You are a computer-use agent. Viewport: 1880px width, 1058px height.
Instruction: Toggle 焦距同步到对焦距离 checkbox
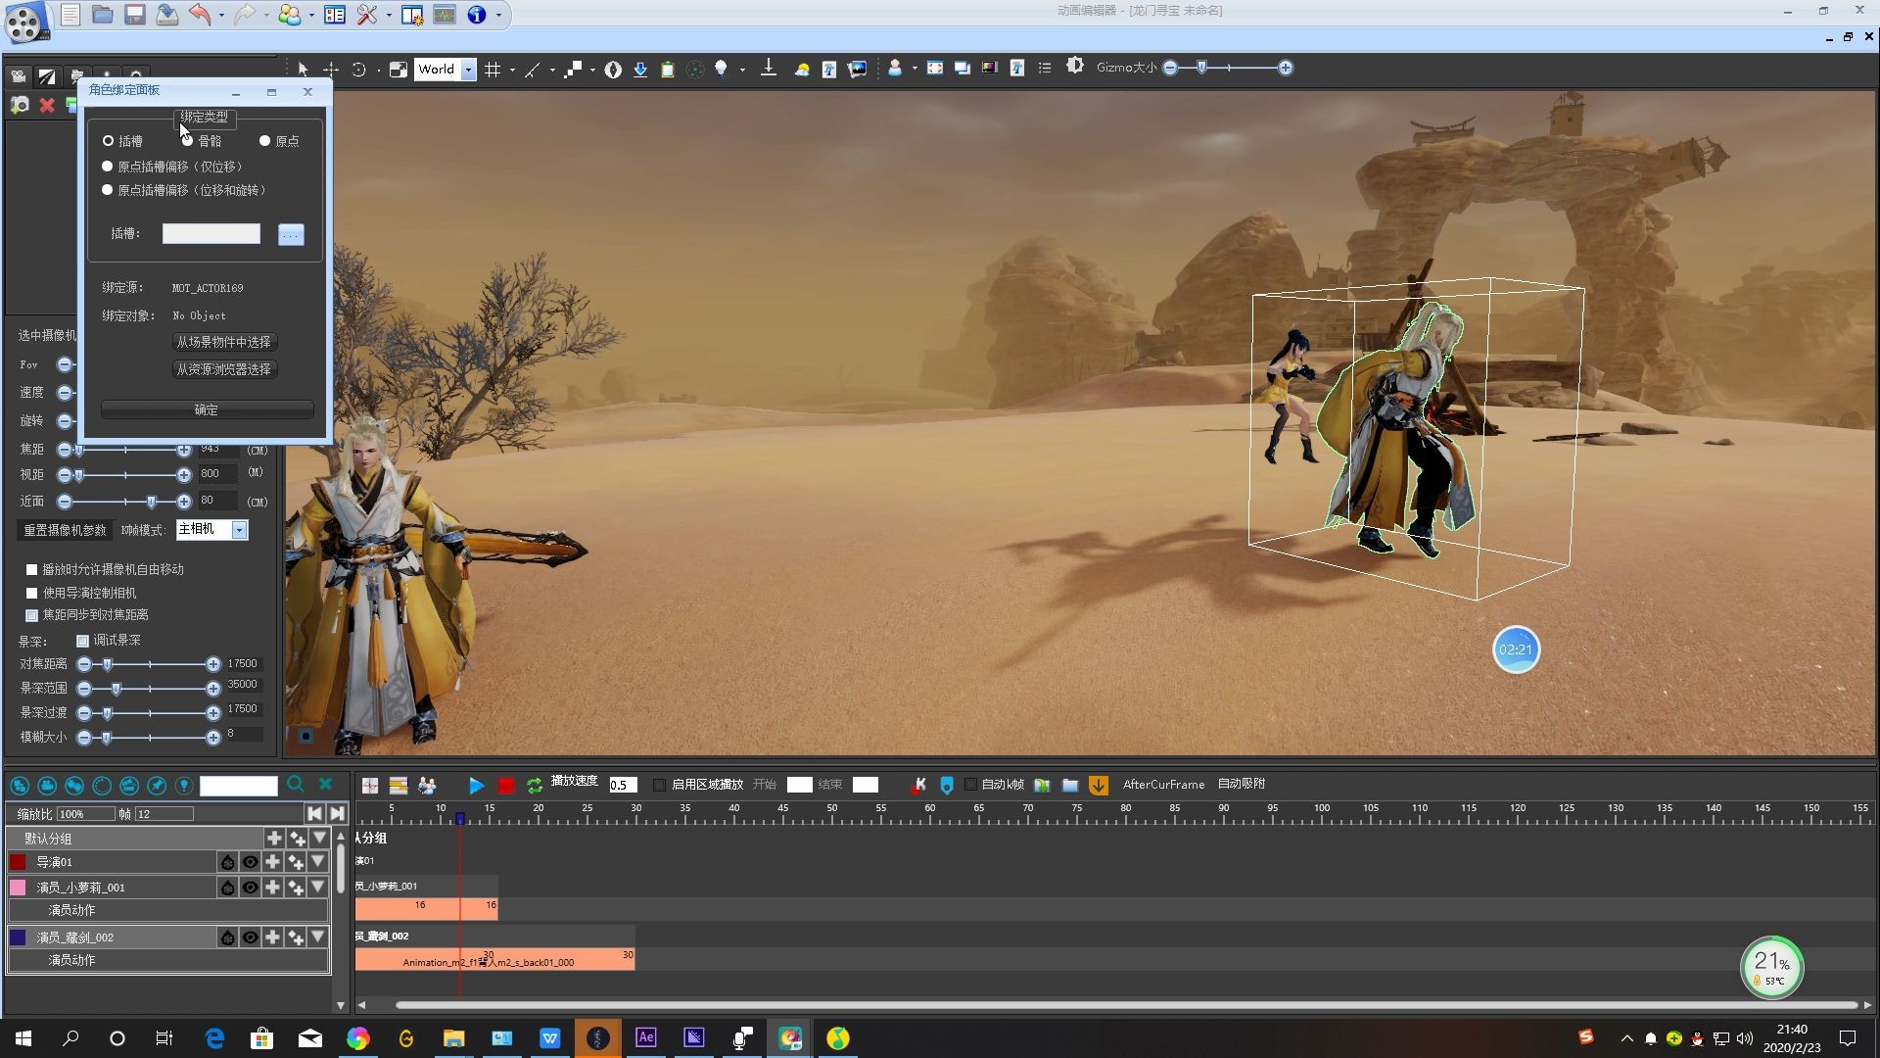pyautogui.click(x=31, y=615)
